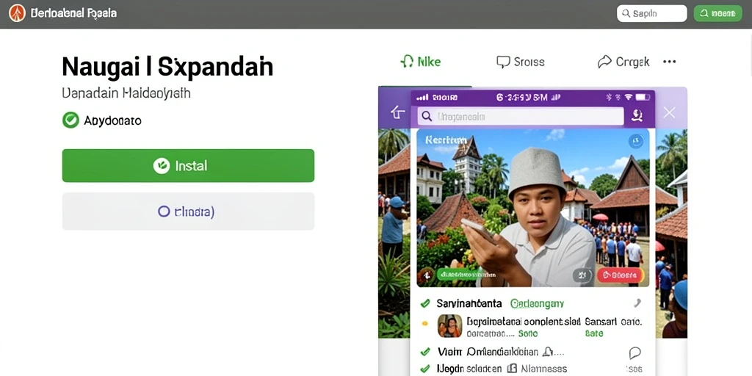This screenshot has width=752, height=376.
Task: Click the battery icon in phone status bar
Action: (x=643, y=97)
